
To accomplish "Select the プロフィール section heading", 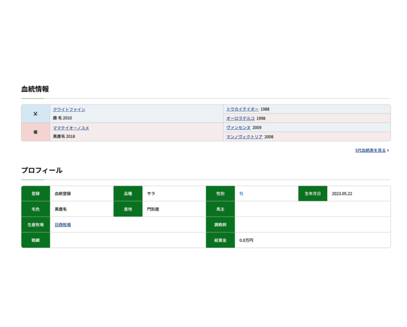I will (x=42, y=170).
